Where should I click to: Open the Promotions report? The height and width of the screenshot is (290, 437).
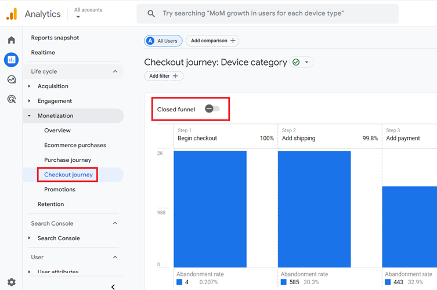60,190
